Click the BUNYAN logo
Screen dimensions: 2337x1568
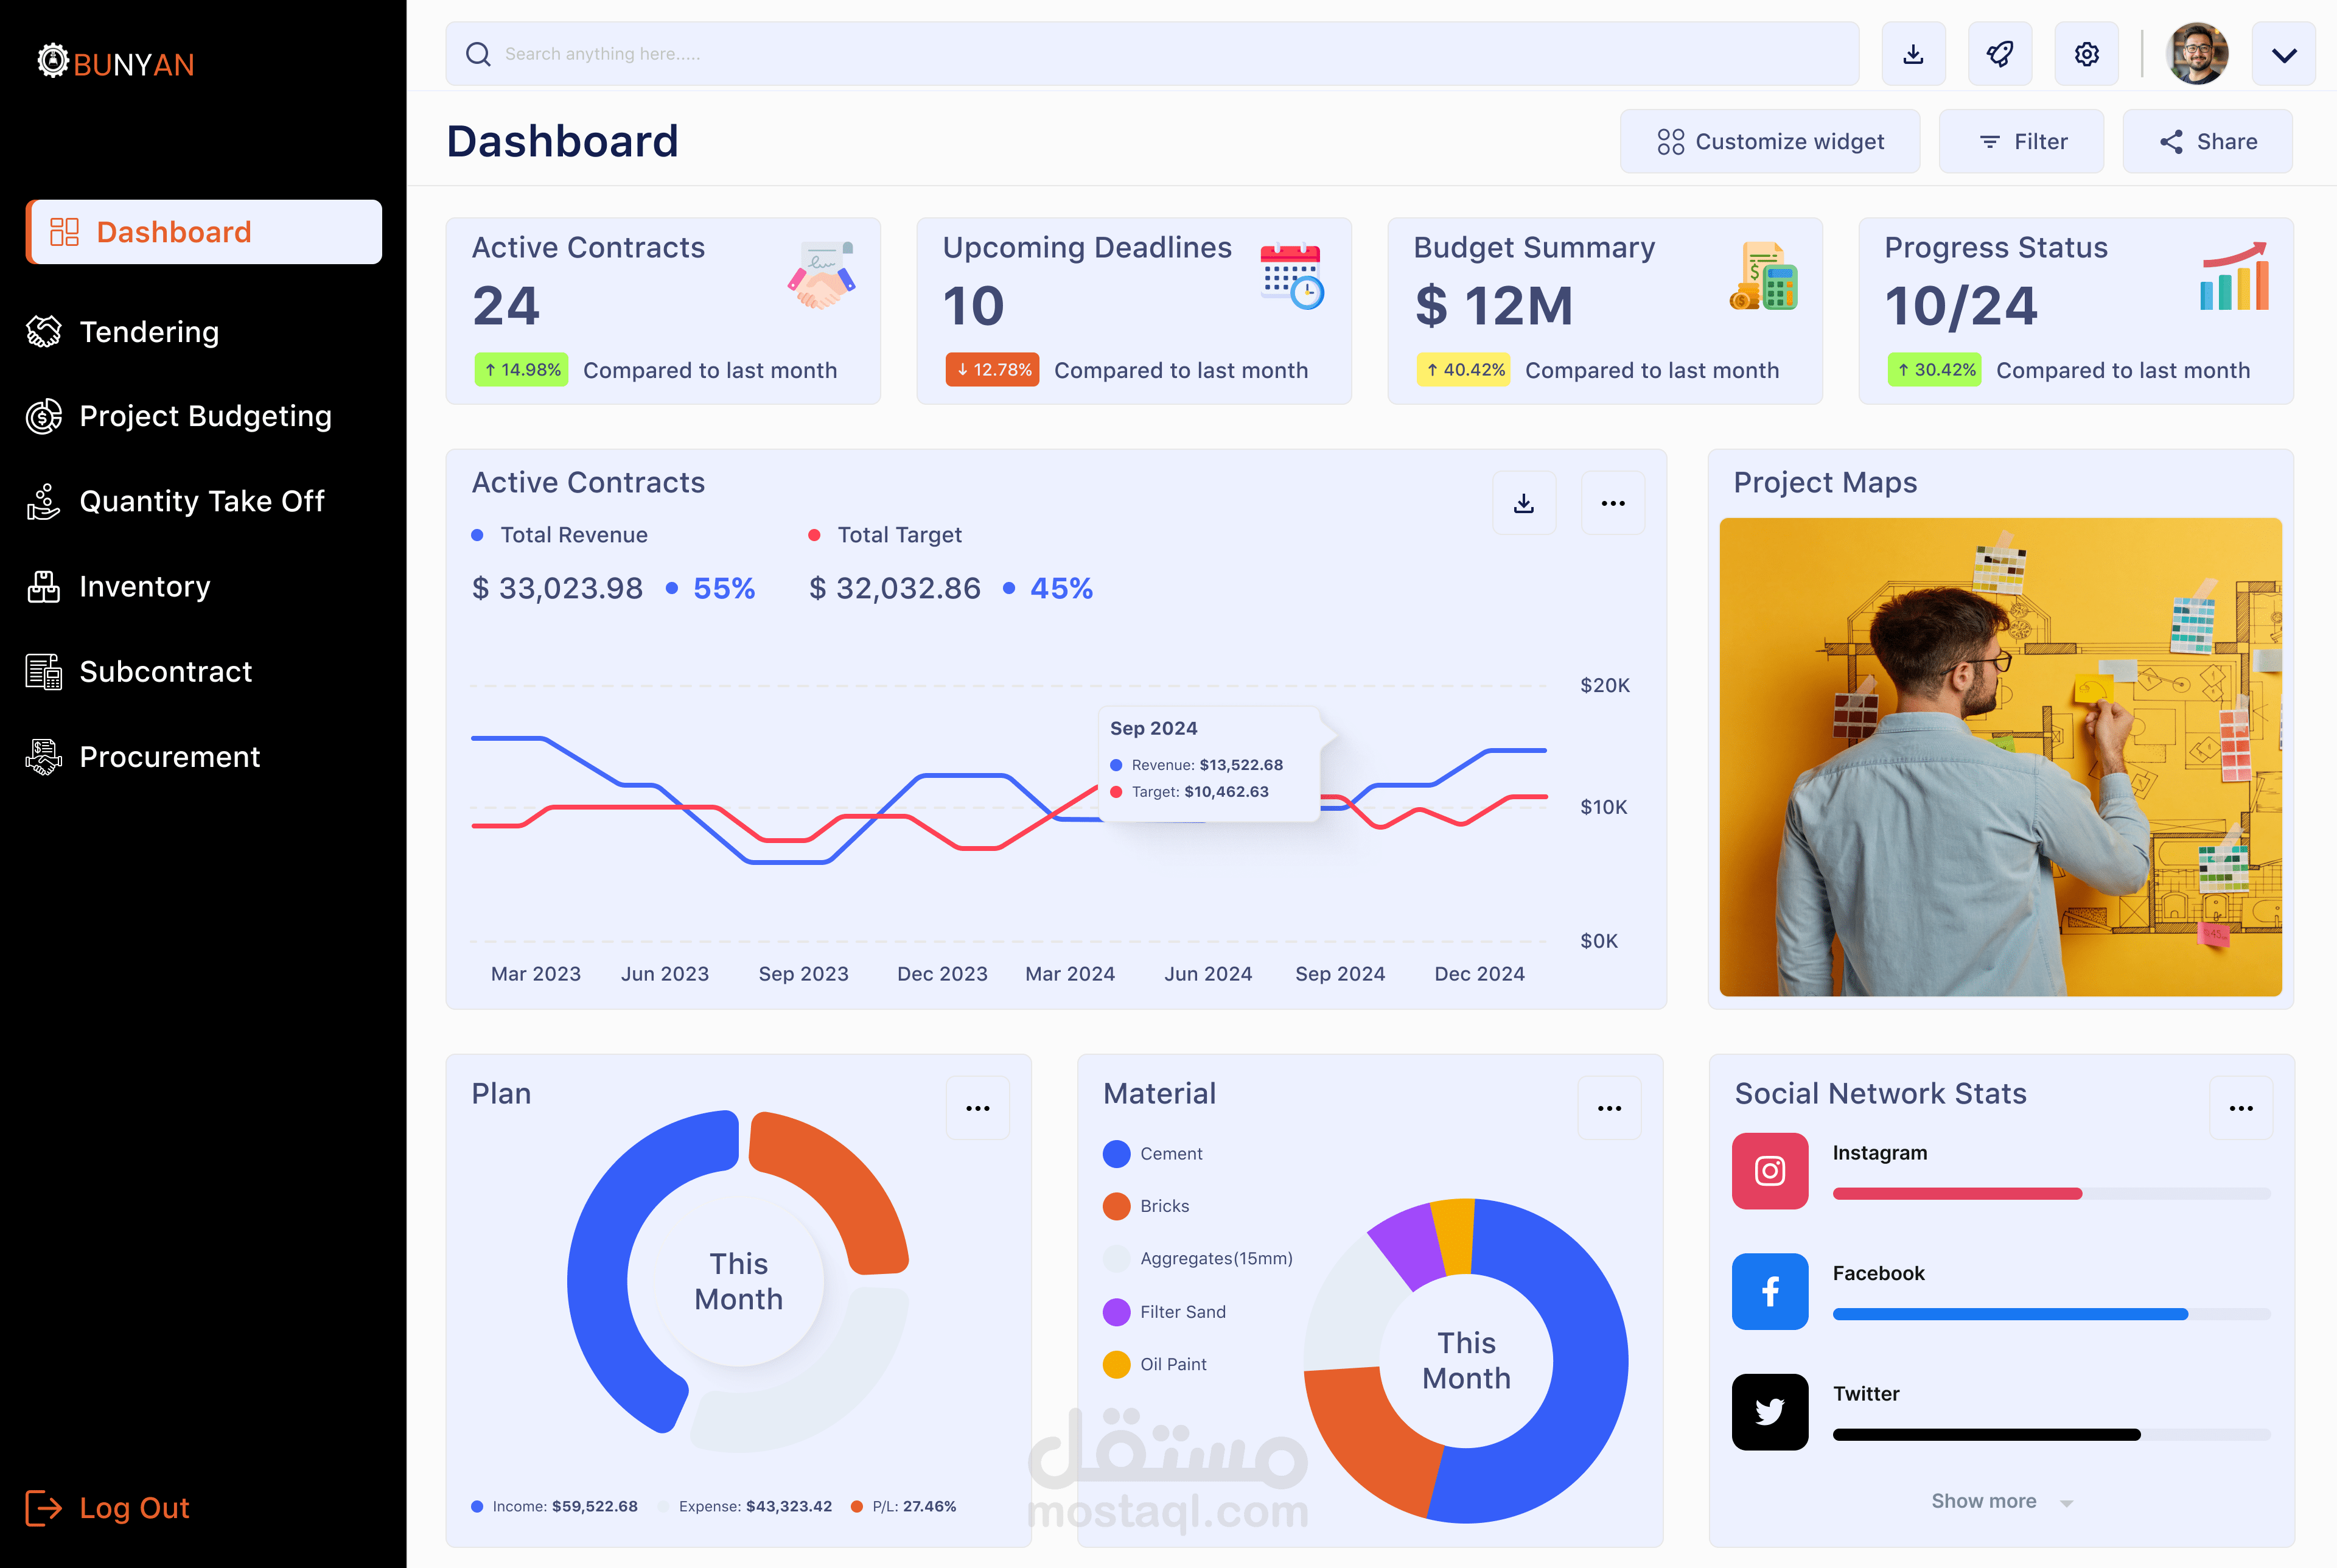116,63
